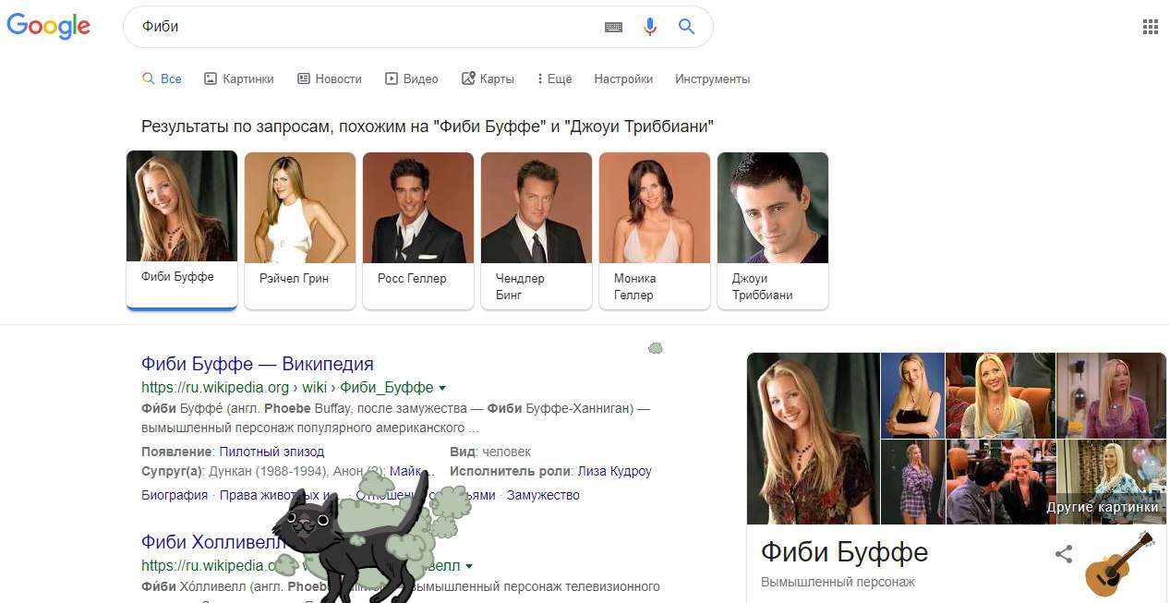Open the Ещё more menu
The image size is (1170, 603).
(x=554, y=79)
